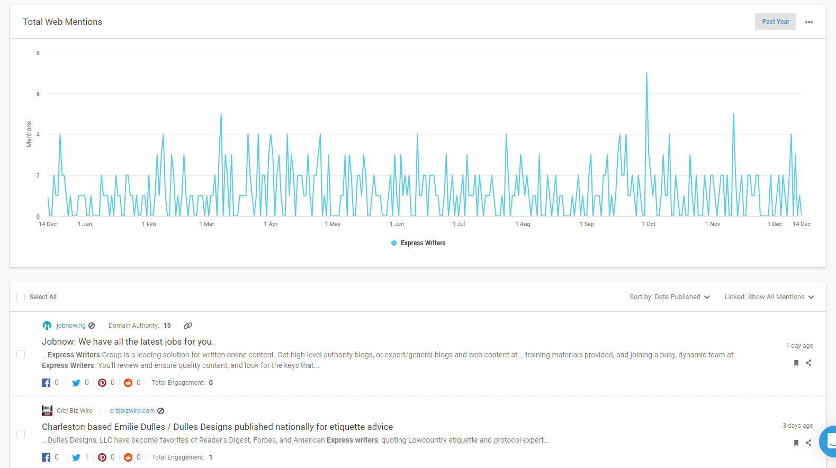Toggle the Express Writers legend color dot
The width and height of the screenshot is (836, 468).
click(394, 243)
